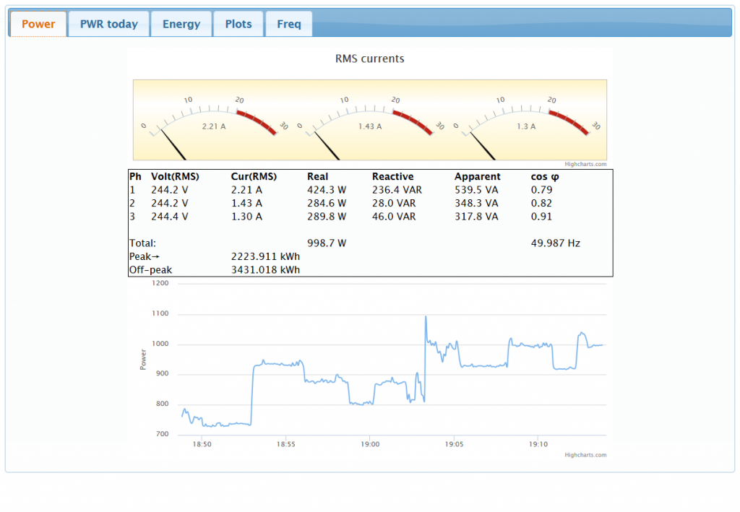Click the Real column header
740x512 pixels.
pyautogui.click(x=318, y=176)
